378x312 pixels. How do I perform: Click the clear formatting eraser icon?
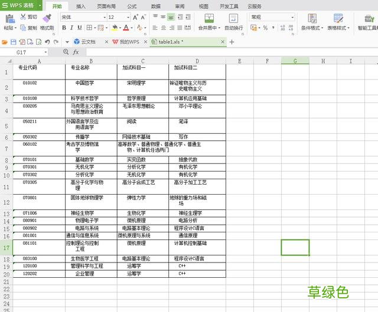[139, 28]
